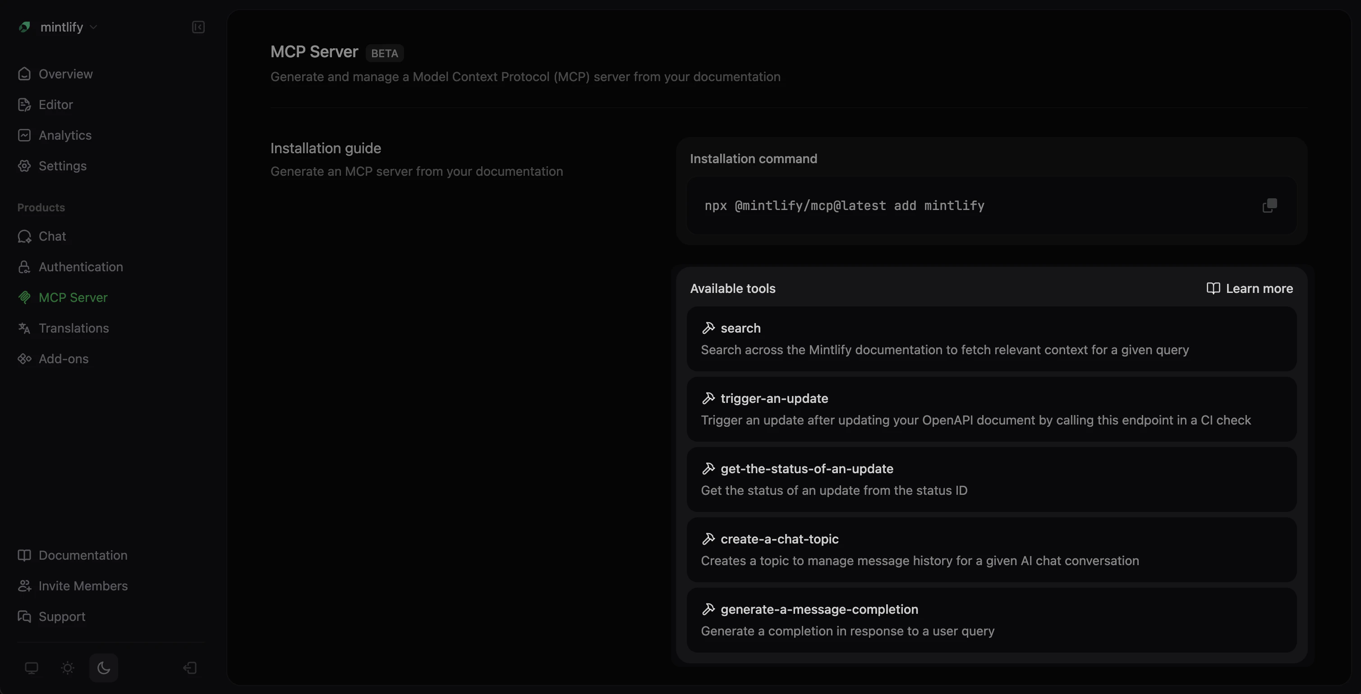
Task: Select the Overview icon in the sidebar
Action: (24, 74)
